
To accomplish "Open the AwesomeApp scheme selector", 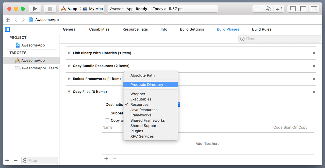I will click(69, 9).
